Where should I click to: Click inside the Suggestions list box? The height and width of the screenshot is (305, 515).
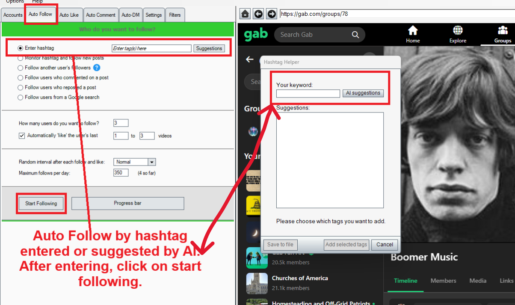330,160
